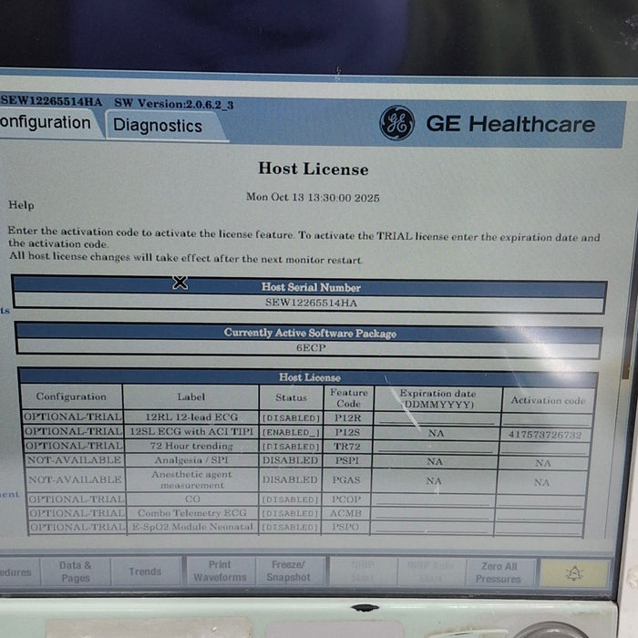Open the Help link
Screen dimensions: 638x638
pos(21,205)
